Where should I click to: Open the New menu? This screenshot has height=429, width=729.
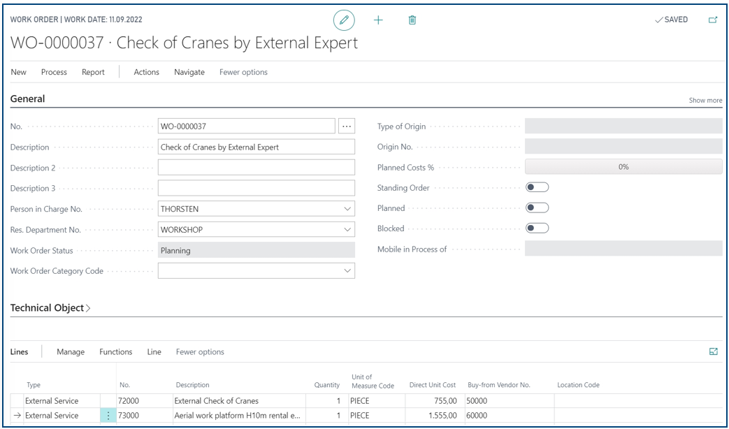[x=19, y=72]
